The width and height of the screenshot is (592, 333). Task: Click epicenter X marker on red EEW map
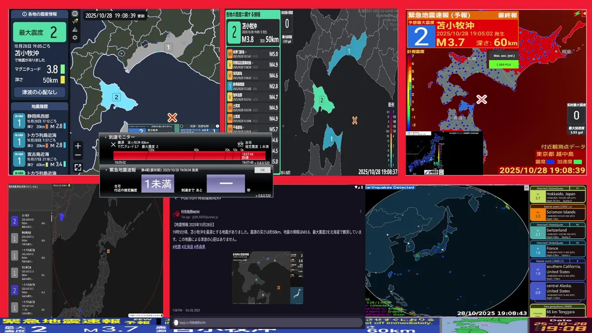482,99
